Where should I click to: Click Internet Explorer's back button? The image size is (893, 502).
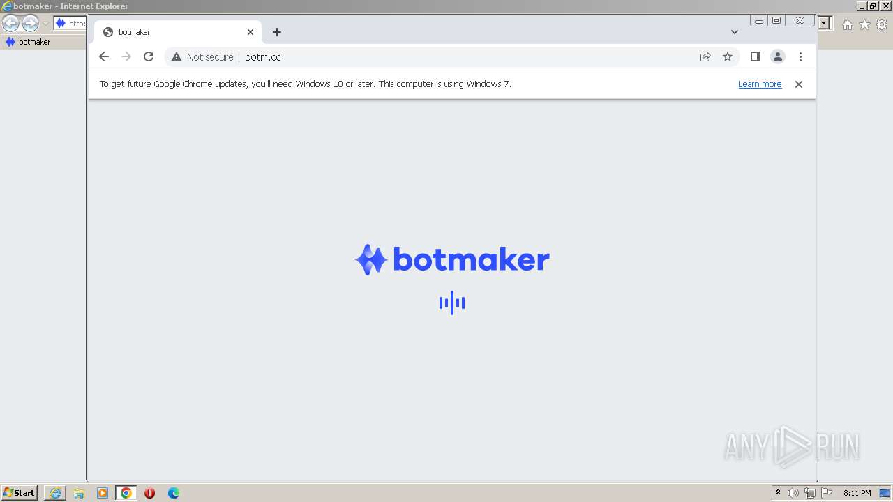[x=10, y=24]
